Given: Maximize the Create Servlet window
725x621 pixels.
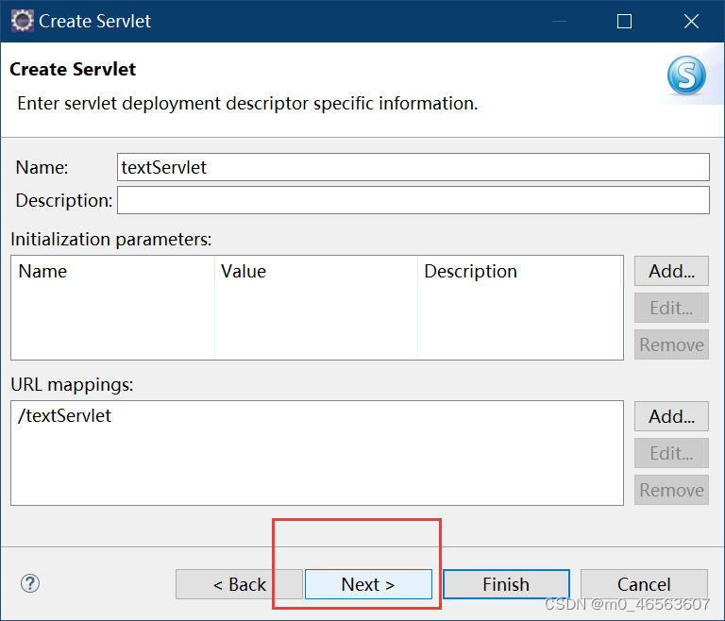Looking at the screenshot, I should pos(624,21).
